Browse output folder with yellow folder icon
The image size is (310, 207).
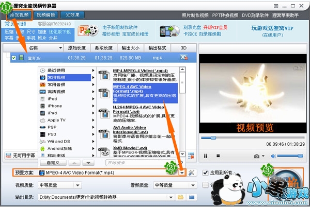[x=180, y=197]
